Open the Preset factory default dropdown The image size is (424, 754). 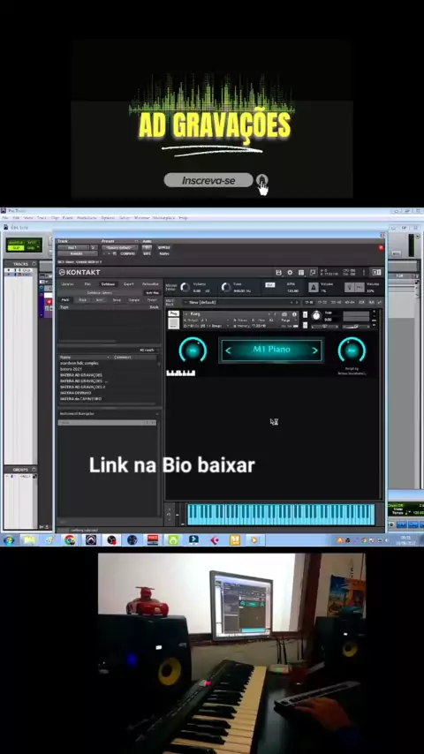(119, 247)
